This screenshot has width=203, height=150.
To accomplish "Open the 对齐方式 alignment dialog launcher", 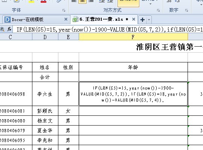I will pos(158,10).
